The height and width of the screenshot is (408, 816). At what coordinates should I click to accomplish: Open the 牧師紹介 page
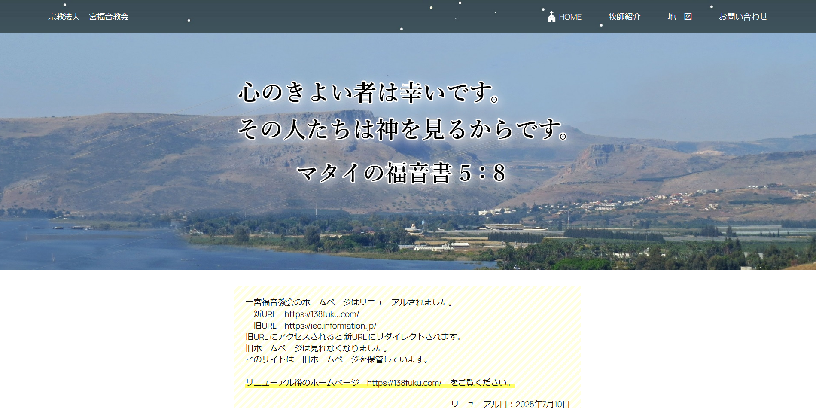tap(624, 17)
